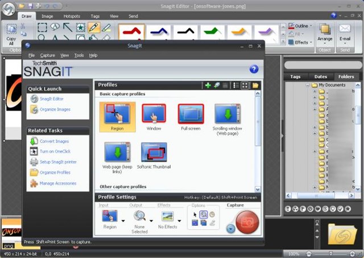Expand the Effects dropdown arrow
The width and height of the screenshot is (364, 258).
(179, 221)
